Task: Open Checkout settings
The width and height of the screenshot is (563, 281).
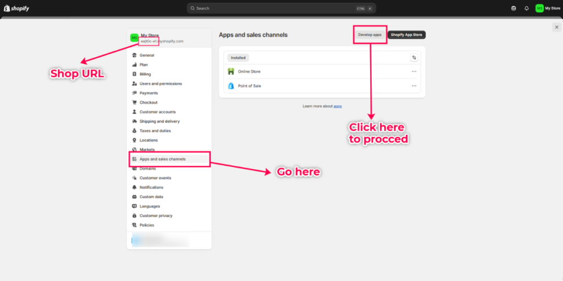Action: (x=169, y=103)
